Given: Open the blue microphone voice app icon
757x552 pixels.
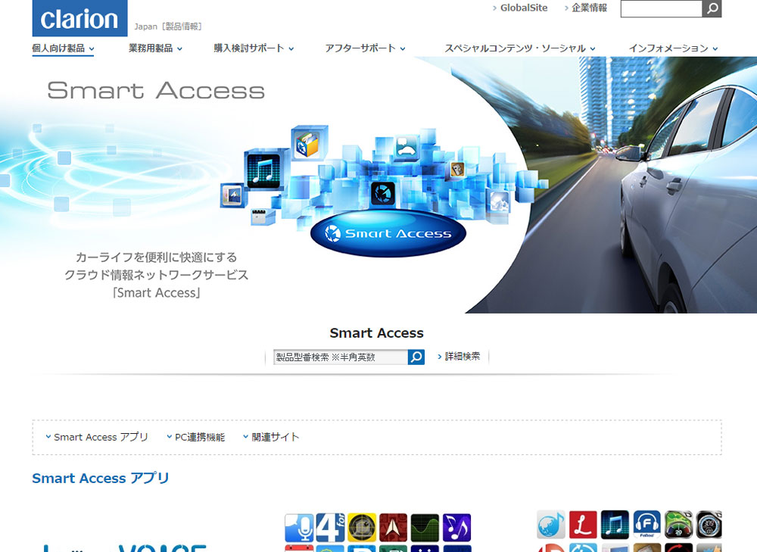Looking at the screenshot, I should 299,527.
